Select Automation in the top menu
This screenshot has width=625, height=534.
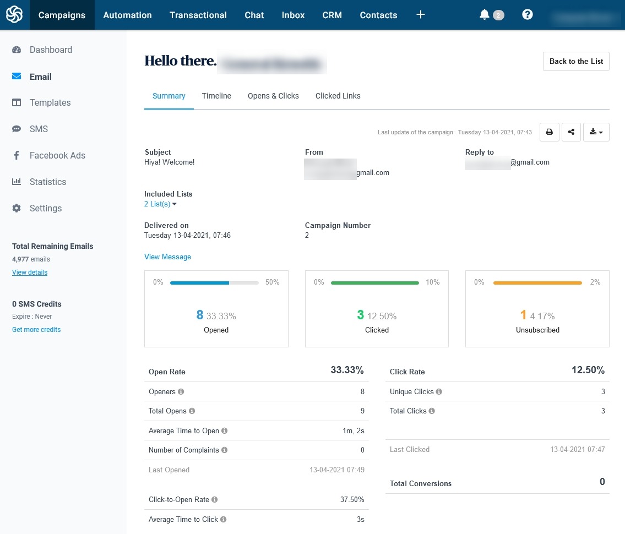pos(127,15)
